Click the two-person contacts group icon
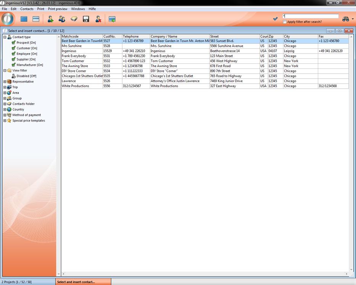The image size is (356, 285). tap(62, 19)
